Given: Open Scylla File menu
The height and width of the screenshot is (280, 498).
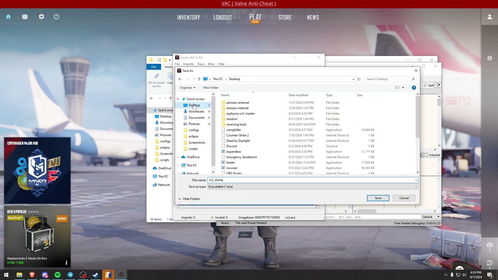Looking at the screenshot, I should pos(177,64).
